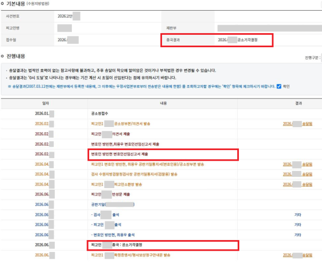Image resolution: width=322 pixels, height=262 pixels.
Task: Click 기타 result in 피고인 출석 row
Action: point(298,224)
